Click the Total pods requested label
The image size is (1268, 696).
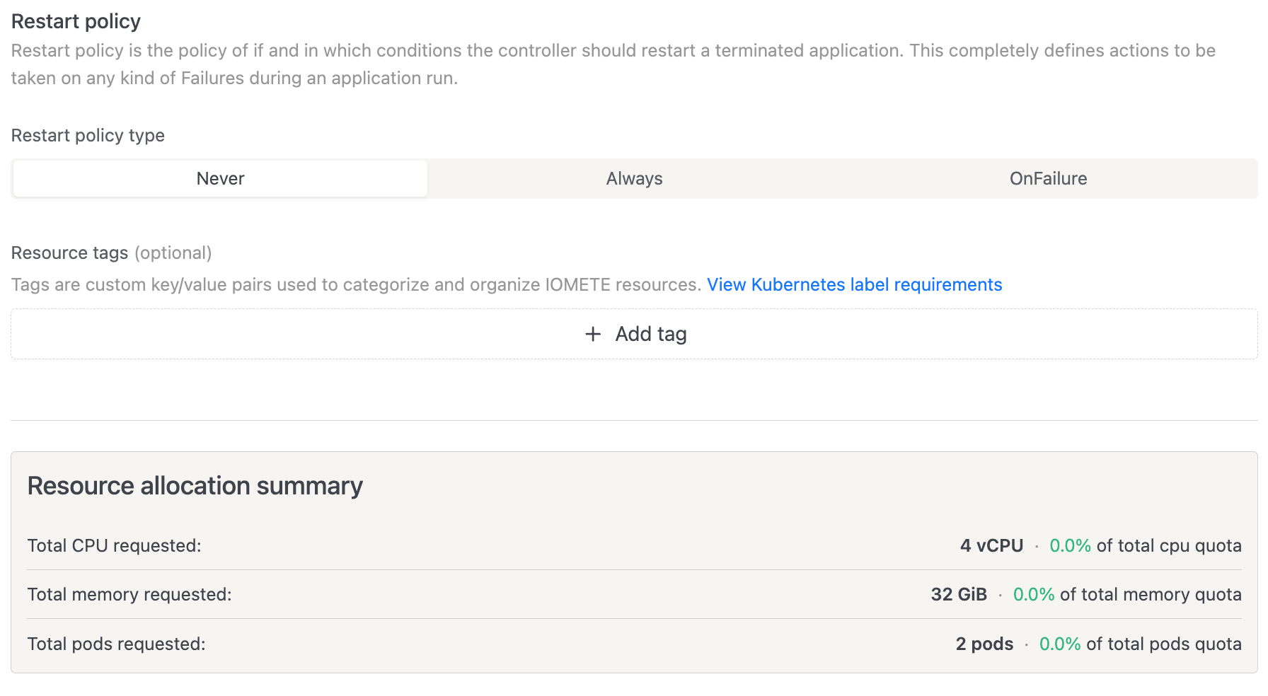coord(116,644)
